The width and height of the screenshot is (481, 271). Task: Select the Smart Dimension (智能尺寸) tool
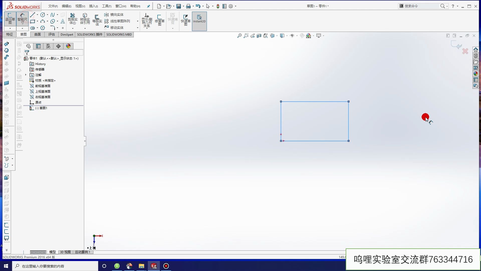coord(22,19)
